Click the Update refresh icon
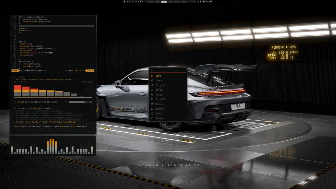The image size is (336, 189). tap(152, 109)
